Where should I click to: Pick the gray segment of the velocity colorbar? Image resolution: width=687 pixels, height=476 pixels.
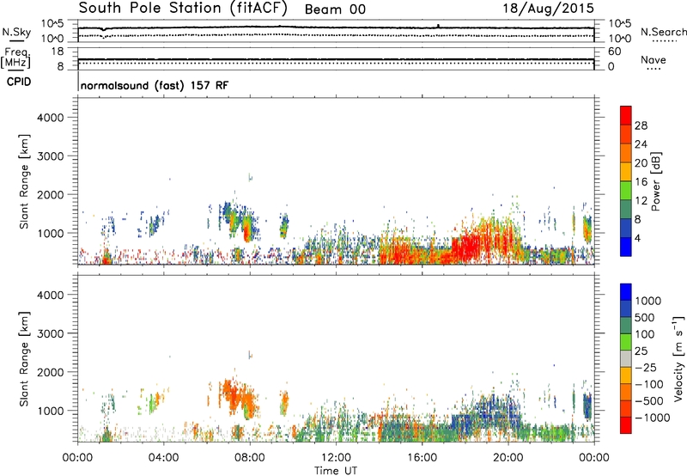point(626,359)
